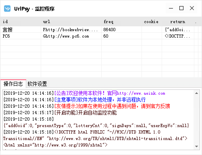Select the 宜搜 row id cell
The image size is (202, 155).
click(x=21, y=30)
